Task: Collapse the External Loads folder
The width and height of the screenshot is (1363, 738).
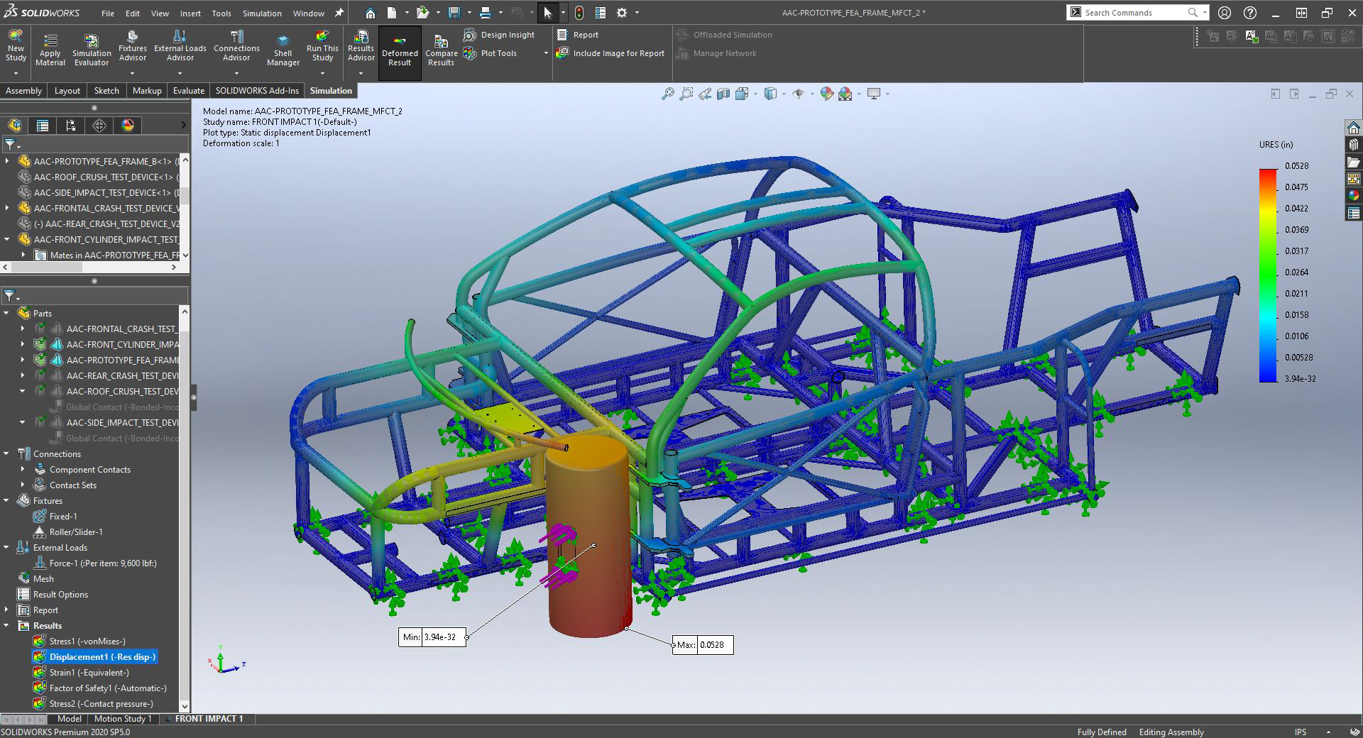Action: [7, 547]
